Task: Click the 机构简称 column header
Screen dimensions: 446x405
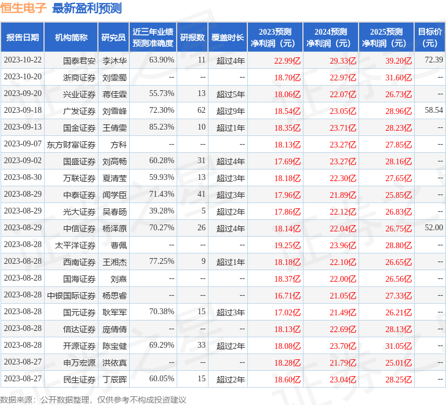Action: tap(71, 37)
